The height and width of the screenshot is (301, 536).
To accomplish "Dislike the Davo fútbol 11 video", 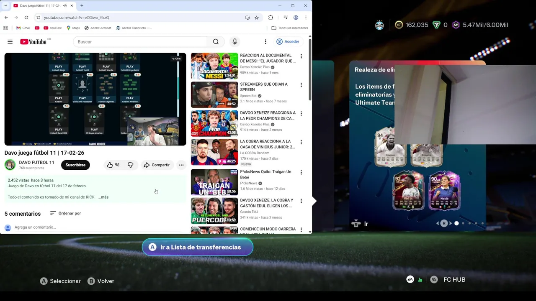I will [x=130, y=165].
